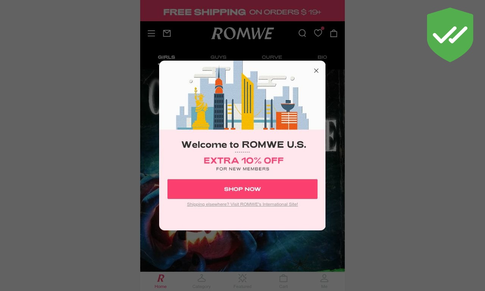Open Featured in bottom navigation

[242, 281]
